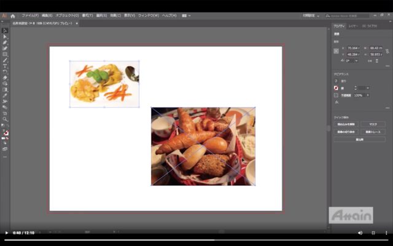This screenshot has height=246, width=393.
Task: Mute the video with the speaker icon
Action: 359,232
